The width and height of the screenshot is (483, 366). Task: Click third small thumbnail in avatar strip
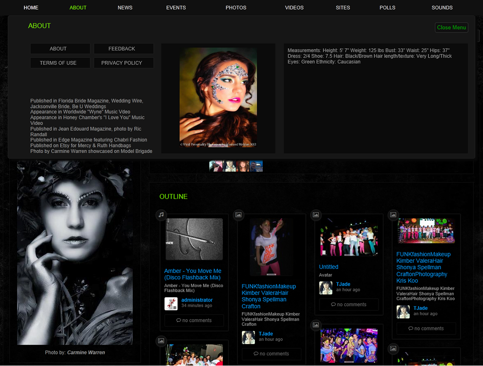[x=243, y=166]
